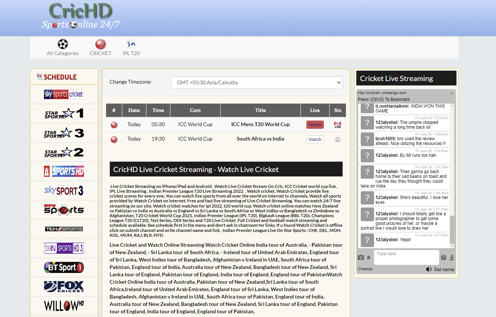Open chat text formatting A icon
This screenshot has height=317, width=496.
tap(452, 257)
